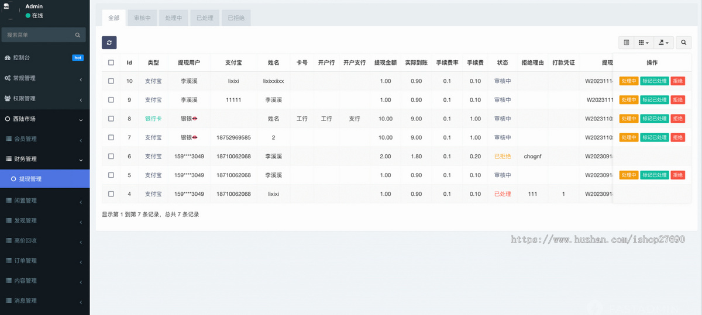Viewport: 702px width, 315px height.
Task: Click the 控制台 dashboard icon
Action: click(8, 58)
